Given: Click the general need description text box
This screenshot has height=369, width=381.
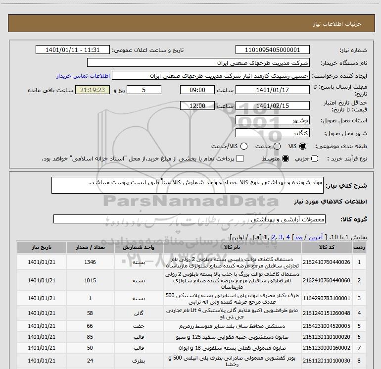Looking at the screenshot, I should click(x=188, y=185).
